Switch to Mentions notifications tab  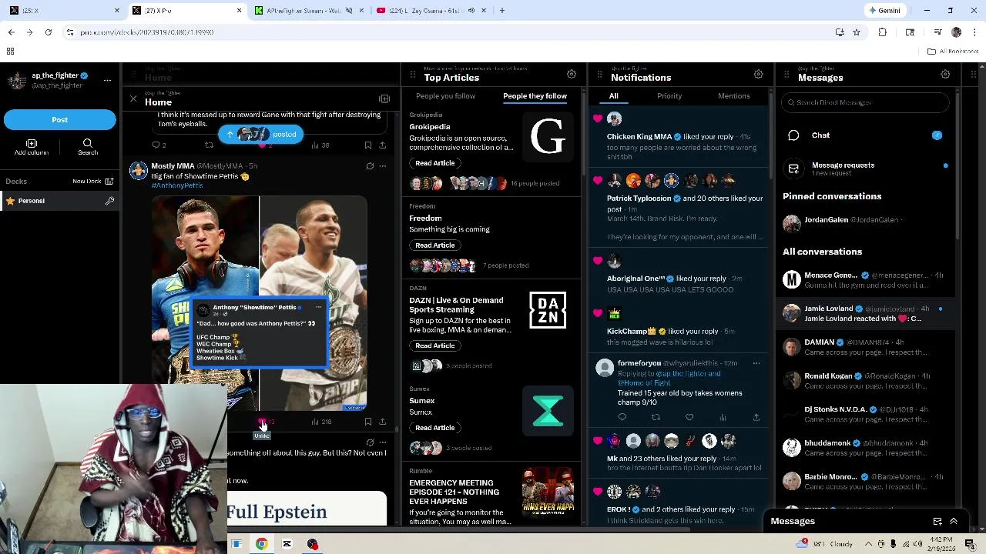733,96
